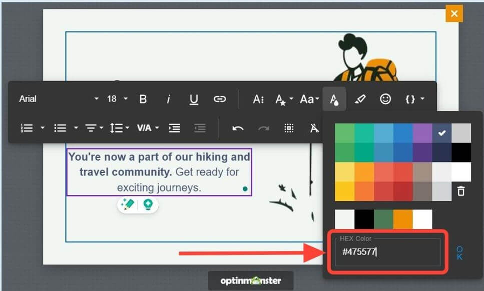Increase indent of the paragraph
The height and width of the screenshot is (291, 484).
click(x=174, y=128)
